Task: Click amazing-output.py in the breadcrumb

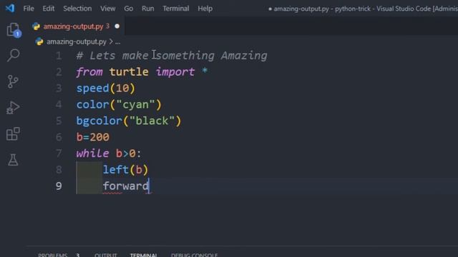Action: (77, 41)
